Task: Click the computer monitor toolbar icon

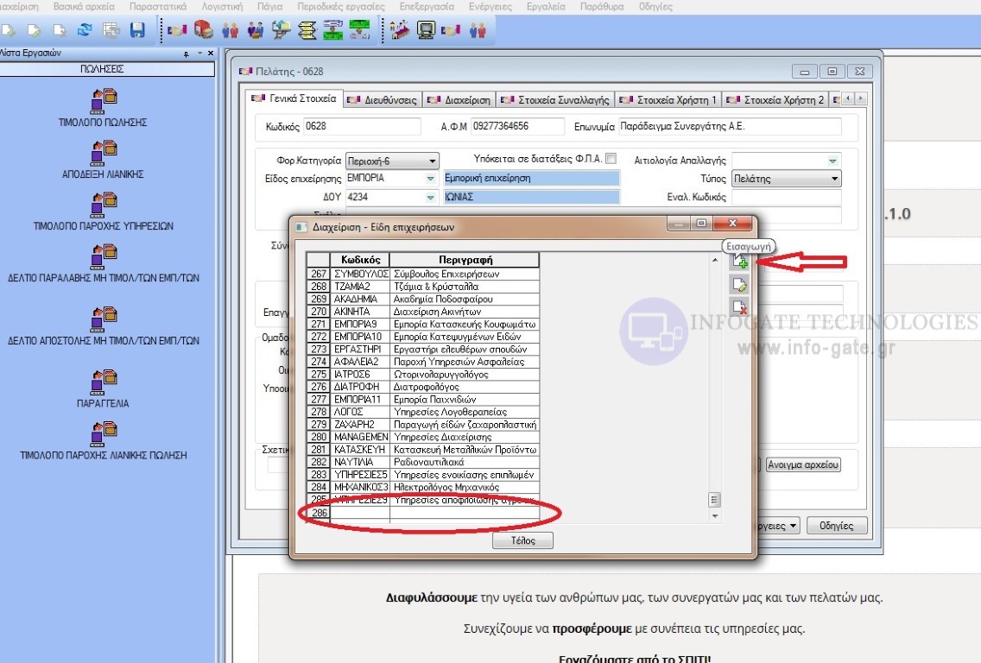Action: point(426,30)
